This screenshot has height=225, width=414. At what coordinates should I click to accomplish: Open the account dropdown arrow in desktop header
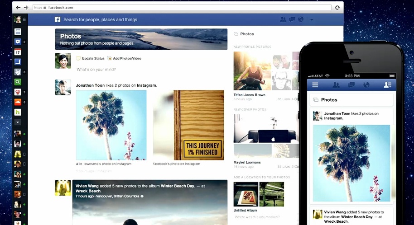312,20
